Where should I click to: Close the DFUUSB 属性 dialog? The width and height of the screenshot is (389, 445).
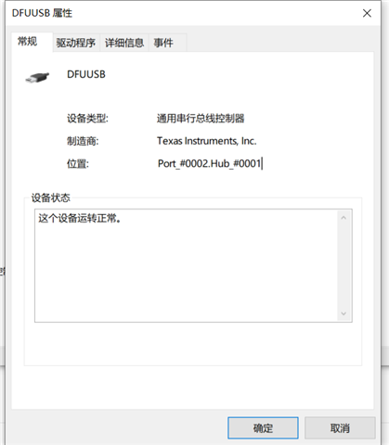click(x=367, y=13)
